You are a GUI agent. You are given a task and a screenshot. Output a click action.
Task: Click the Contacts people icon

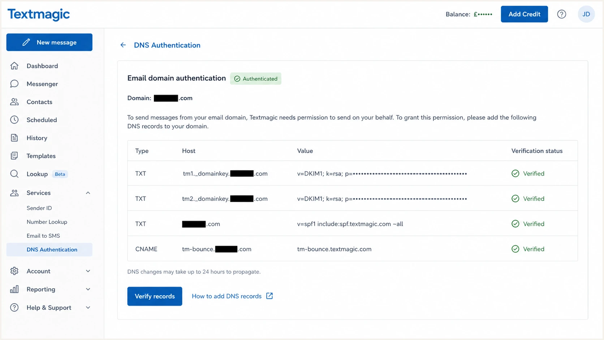pyautogui.click(x=14, y=102)
